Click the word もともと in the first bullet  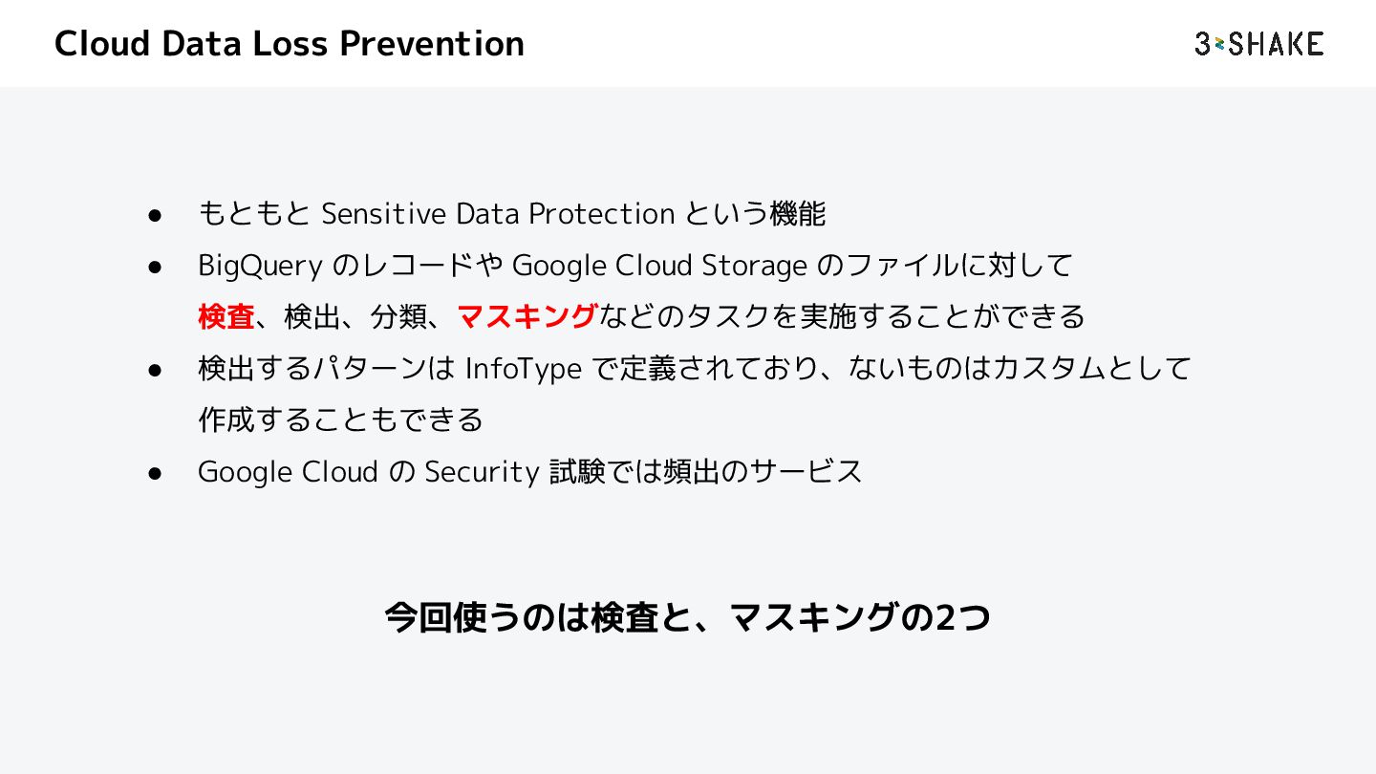click(x=254, y=214)
